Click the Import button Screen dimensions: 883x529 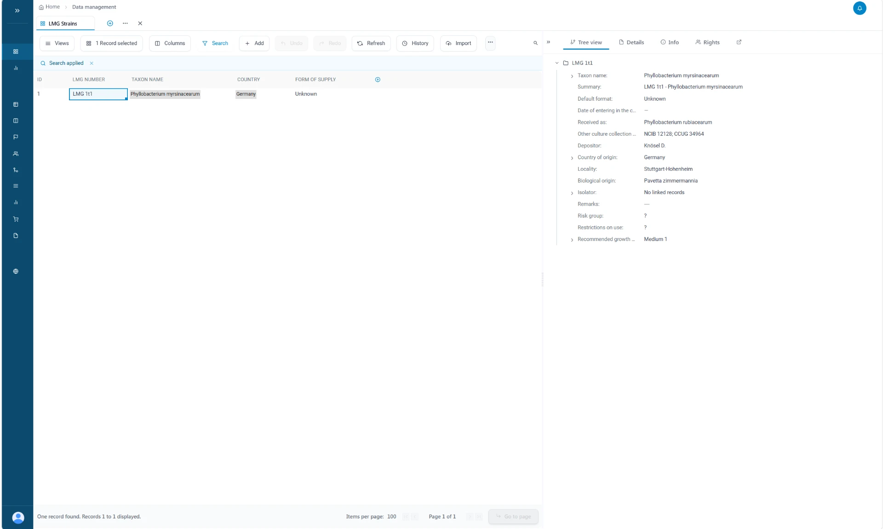459,43
